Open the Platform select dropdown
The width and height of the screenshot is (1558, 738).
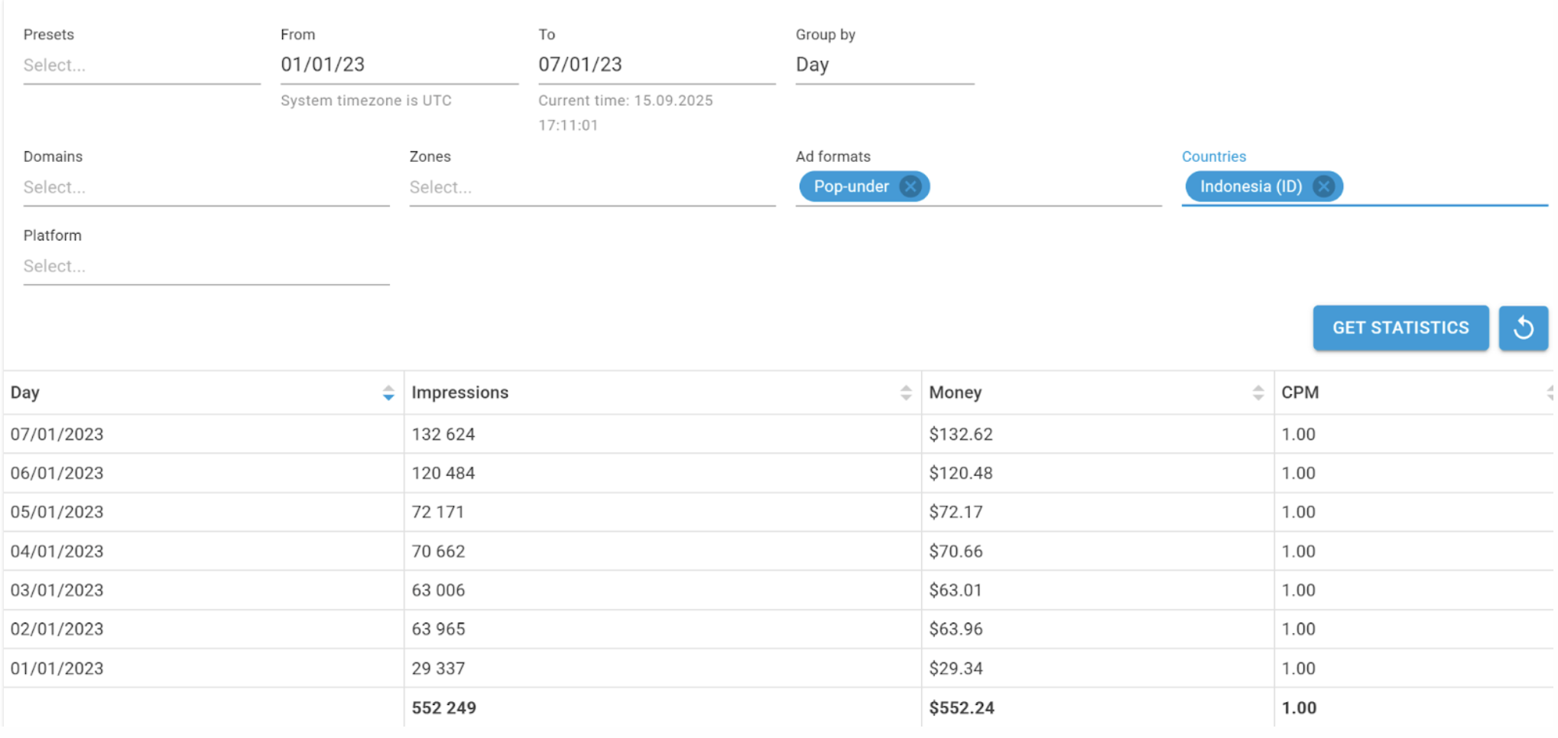click(206, 267)
